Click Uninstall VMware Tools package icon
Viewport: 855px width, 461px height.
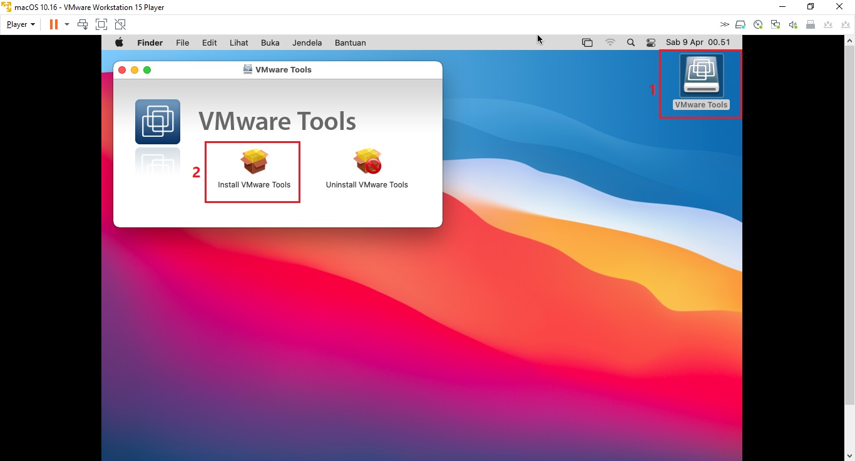point(367,161)
